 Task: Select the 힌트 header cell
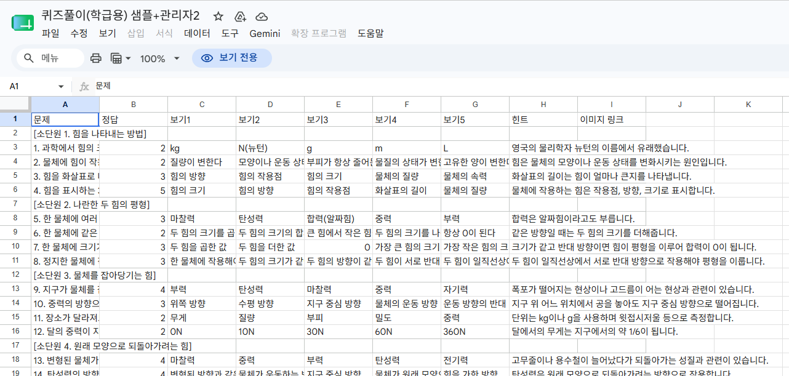click(x=543, y=119)
